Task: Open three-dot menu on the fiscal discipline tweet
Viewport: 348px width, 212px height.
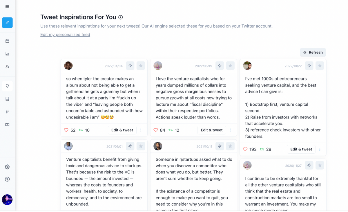Action: click(x=230, y=130)
